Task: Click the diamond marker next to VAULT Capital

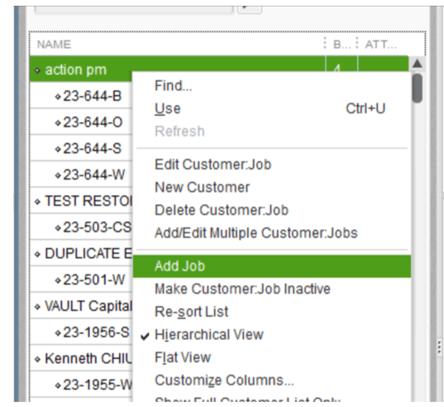Action: [37, 306]
